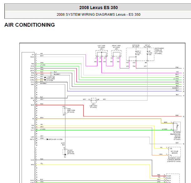Click the left-side-of-dash junction block symbol at top
191x183 pixels.
point(101,53)
